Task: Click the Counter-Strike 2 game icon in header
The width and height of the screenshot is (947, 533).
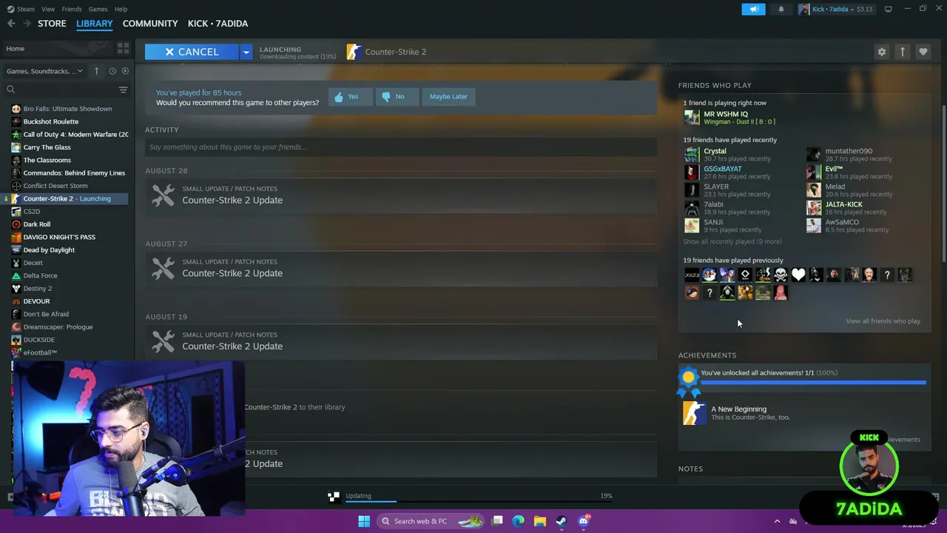Action: click(x=354, y=52)
